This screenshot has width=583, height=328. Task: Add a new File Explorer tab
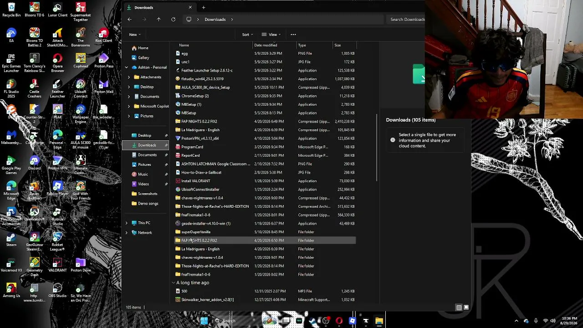pos(204,7)
